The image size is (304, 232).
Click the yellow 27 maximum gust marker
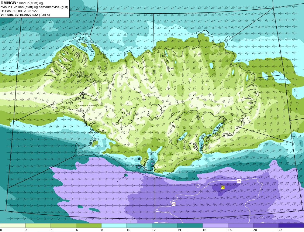223,187
